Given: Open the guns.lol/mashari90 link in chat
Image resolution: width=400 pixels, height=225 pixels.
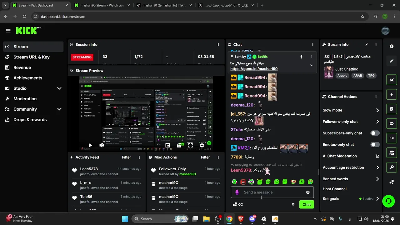Looking at the screenshot, I should pos(254,69).
